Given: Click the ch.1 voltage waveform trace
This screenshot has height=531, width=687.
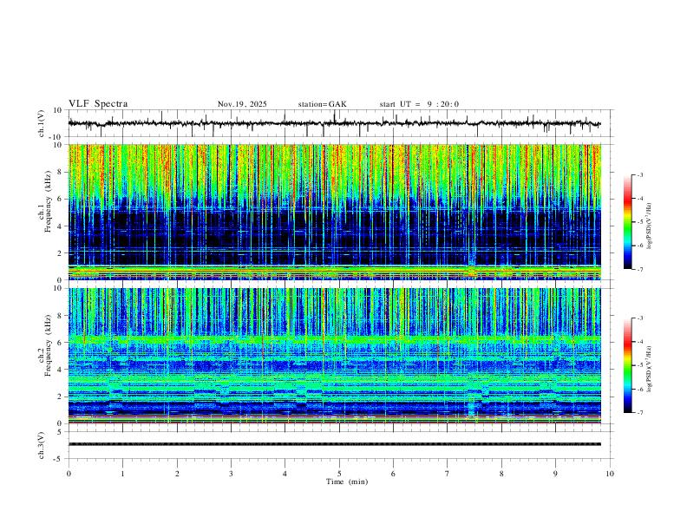Looking at the screenshot, I should click(x=335, y=123).
